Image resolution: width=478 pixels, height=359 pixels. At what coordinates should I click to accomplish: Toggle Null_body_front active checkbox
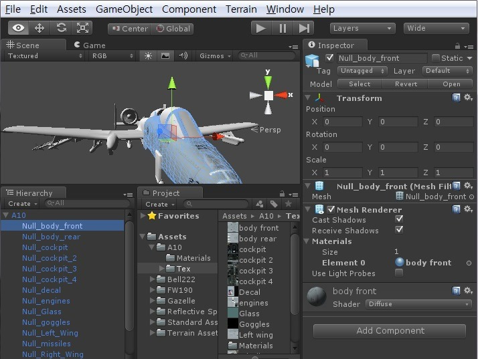[x=329, y=57]
